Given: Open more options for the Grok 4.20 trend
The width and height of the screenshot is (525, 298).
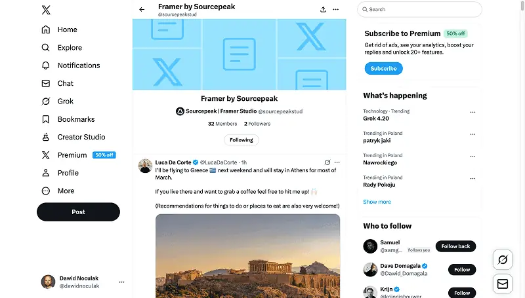Looking at the screenshot, I should [472, 112].
